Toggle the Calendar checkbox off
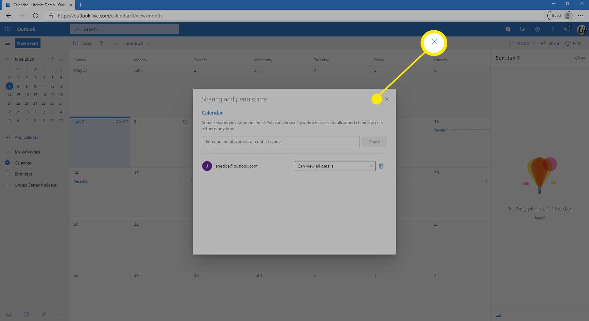 [8, 163]
